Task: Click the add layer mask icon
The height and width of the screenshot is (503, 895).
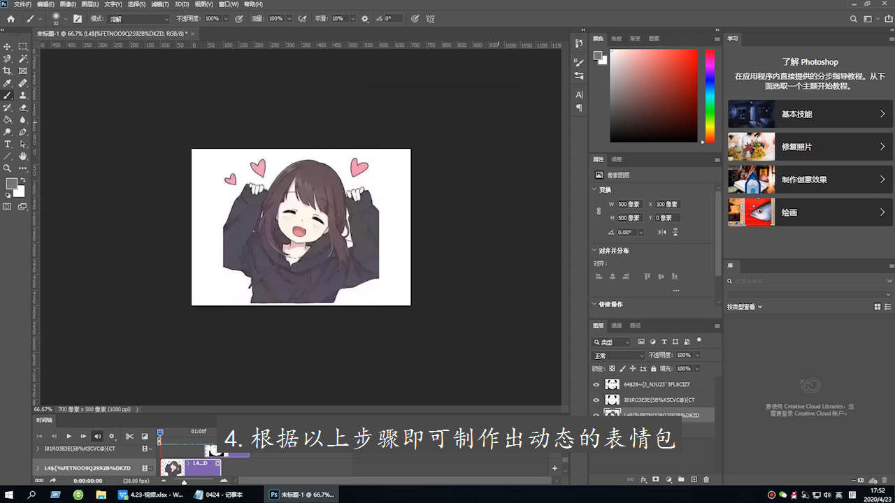Action: coord(656,479)
